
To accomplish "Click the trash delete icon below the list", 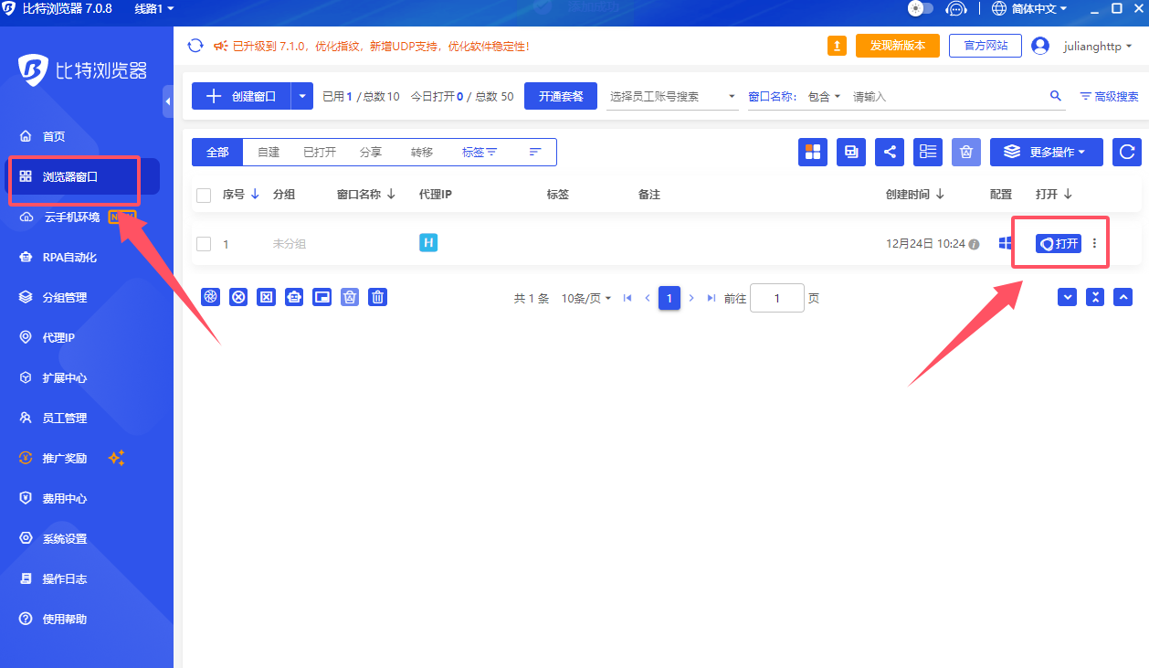I will pos(377,297).
